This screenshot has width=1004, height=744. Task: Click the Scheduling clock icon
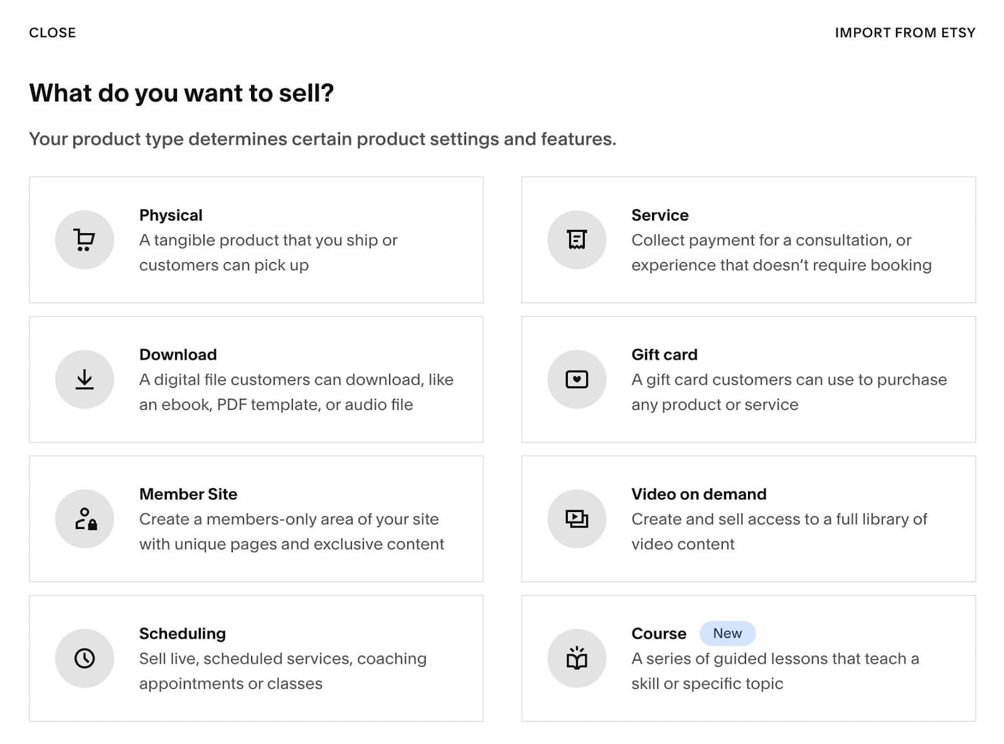tap(84, 658)
